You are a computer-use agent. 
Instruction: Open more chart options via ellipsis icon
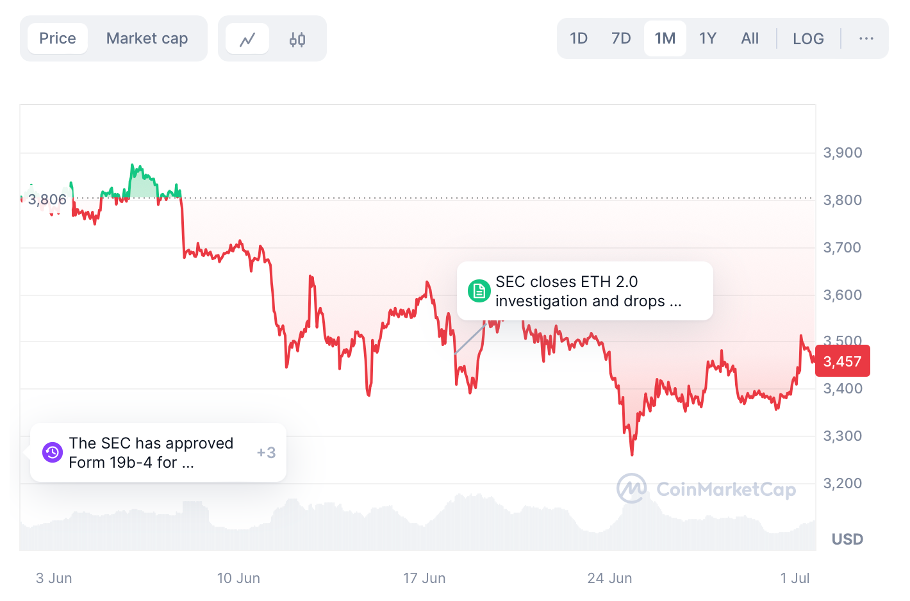866,38
